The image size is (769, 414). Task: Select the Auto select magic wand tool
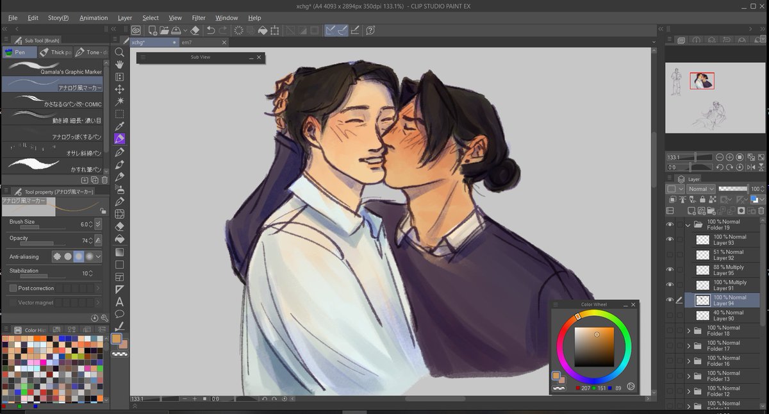coord(119,102)
